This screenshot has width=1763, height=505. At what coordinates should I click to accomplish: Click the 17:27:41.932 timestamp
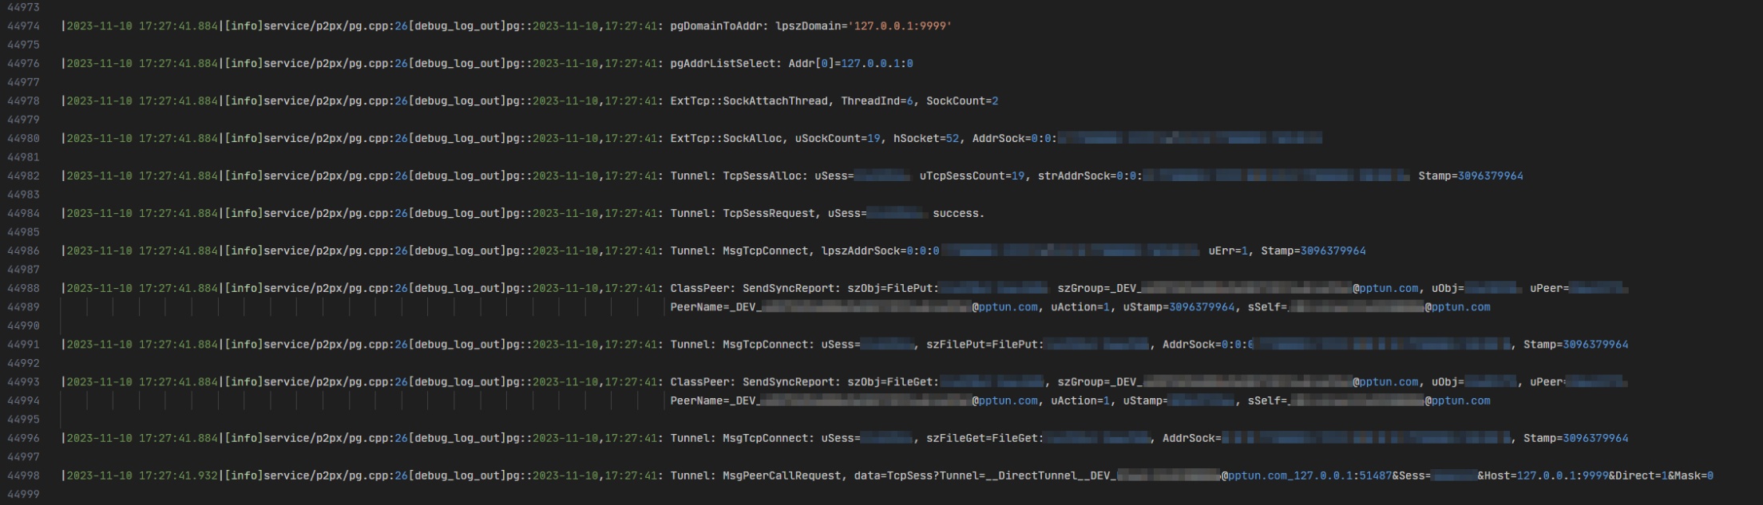coord(177,476)
